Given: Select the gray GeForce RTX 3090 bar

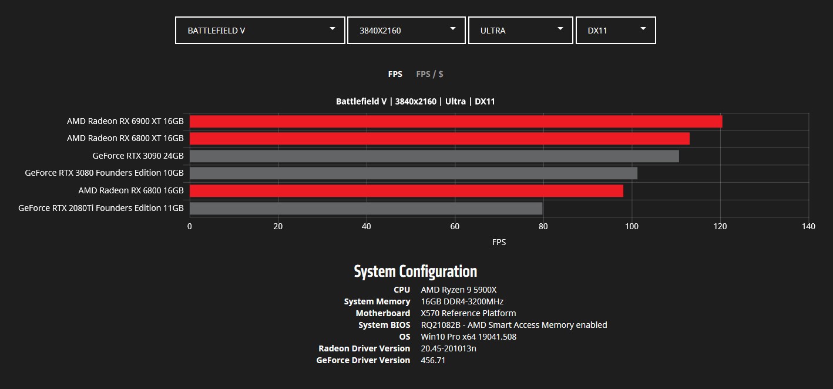Looking at the screenshot, I should 434,156.
